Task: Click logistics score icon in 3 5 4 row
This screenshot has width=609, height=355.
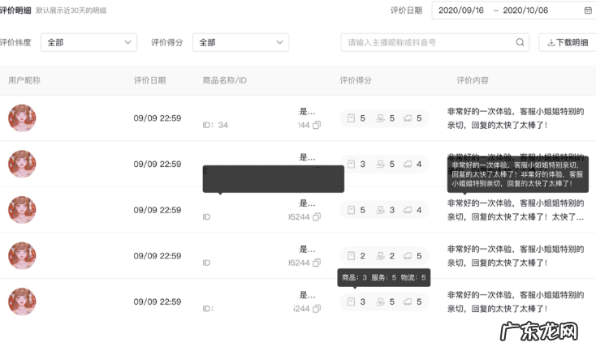Action: click(408, 164)
